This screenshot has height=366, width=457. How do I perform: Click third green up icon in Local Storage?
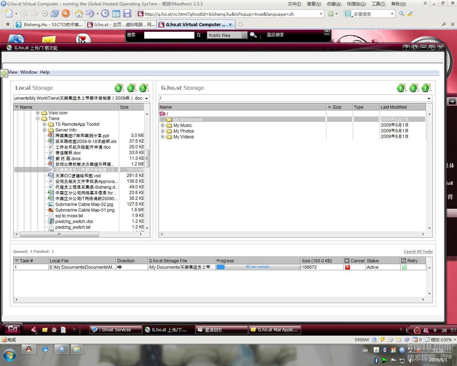tap(143, 88)
